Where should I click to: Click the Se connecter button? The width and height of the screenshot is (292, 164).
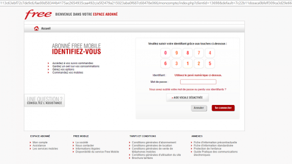click(x=223, y=108)
